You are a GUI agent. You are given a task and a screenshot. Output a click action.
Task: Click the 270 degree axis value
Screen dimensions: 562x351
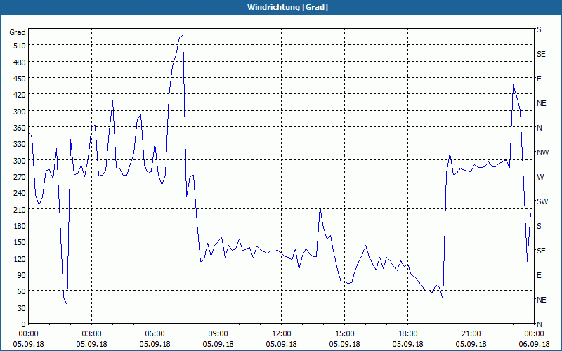click(20, 177)
